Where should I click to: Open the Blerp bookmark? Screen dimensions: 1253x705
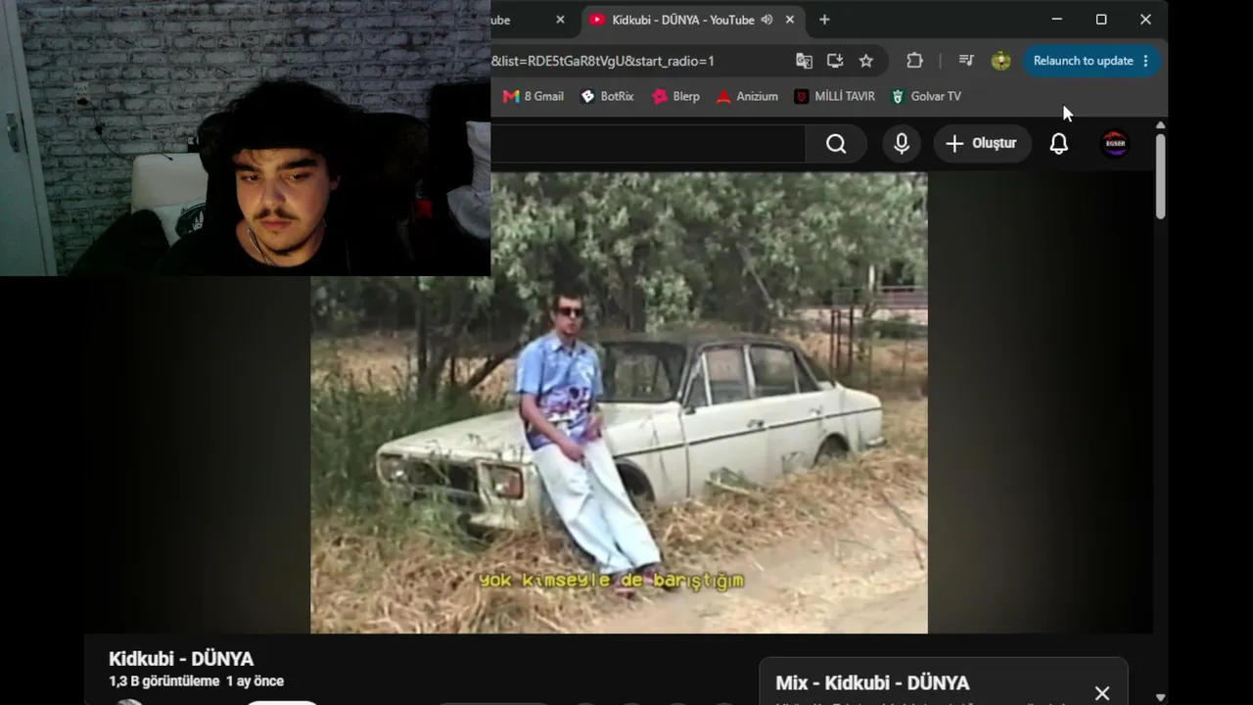point(675,96)
